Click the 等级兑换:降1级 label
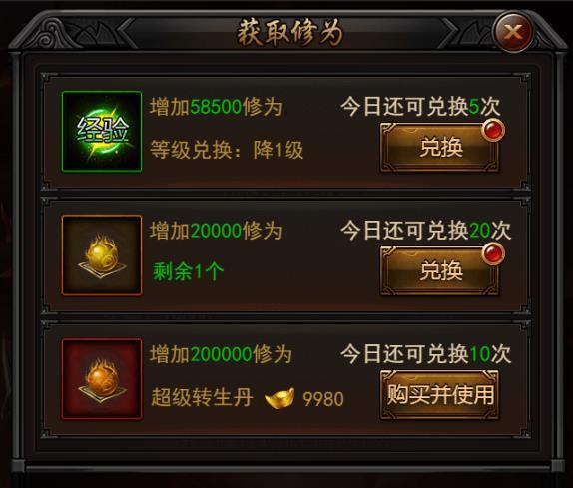Image resolution: width=573 pixels, height=488 pixels. [227, 150]
